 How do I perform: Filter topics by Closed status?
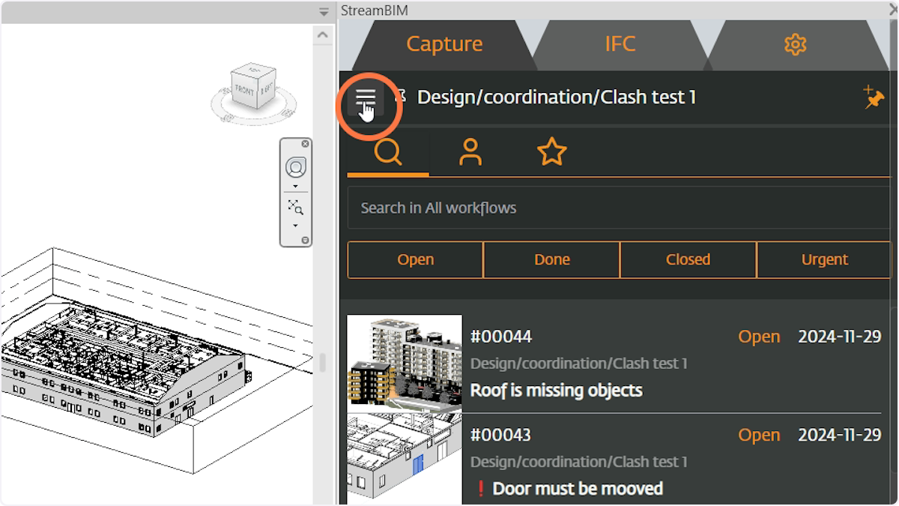688,259
